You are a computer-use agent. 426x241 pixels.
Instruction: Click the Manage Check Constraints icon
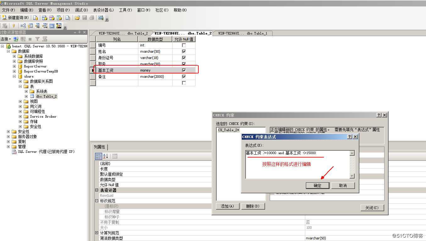pos(52,26)
